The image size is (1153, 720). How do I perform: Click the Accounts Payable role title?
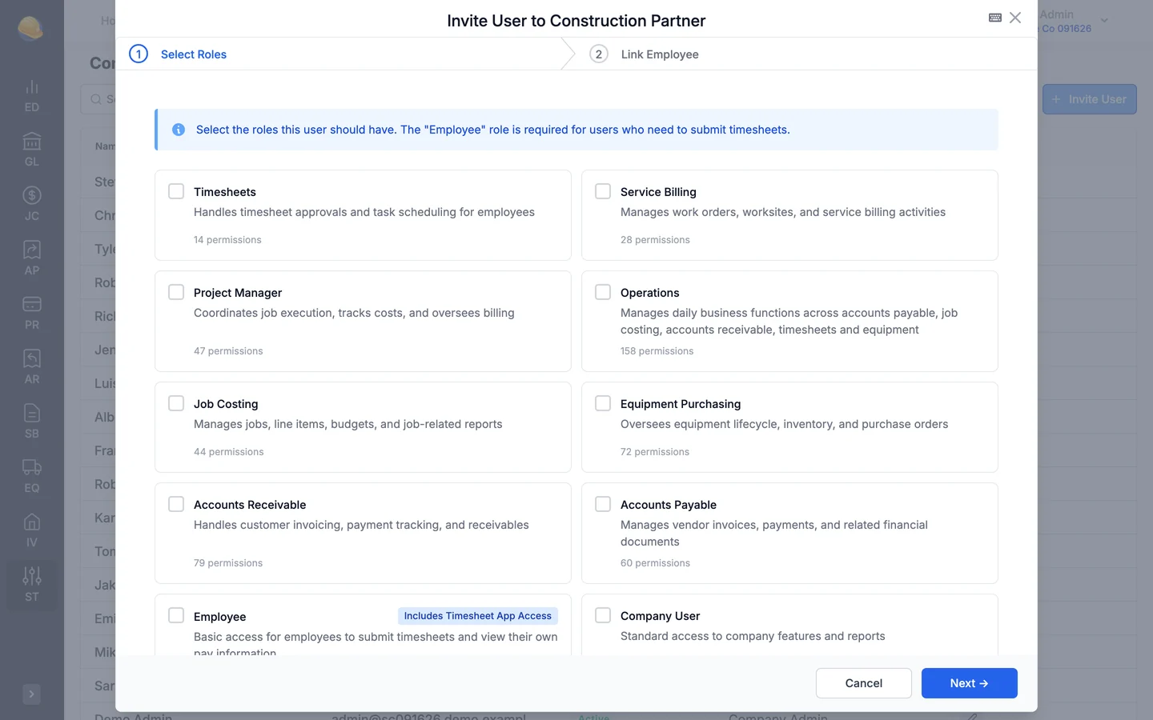(x=669, y=505)
